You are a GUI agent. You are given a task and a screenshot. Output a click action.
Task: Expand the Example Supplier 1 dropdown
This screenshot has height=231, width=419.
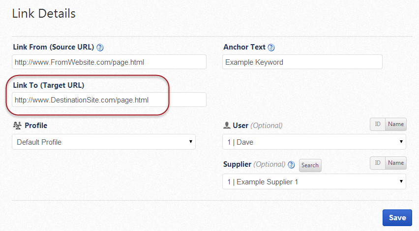click(314, 182)
